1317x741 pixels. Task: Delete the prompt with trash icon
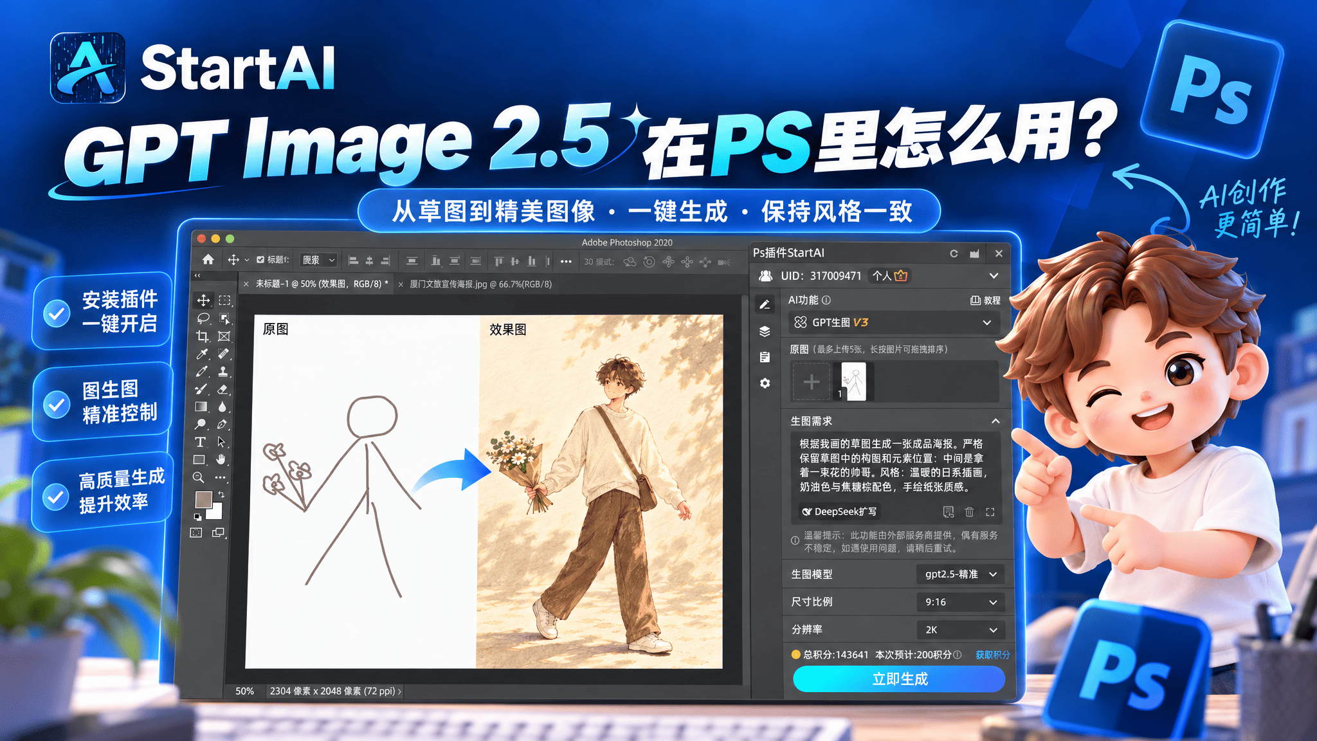pos(969,512)
